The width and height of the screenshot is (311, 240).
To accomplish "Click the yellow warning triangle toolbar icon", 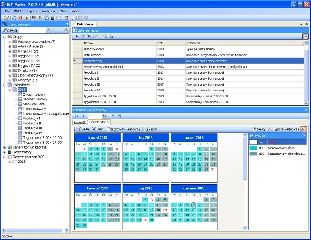I will click(26, 18).
